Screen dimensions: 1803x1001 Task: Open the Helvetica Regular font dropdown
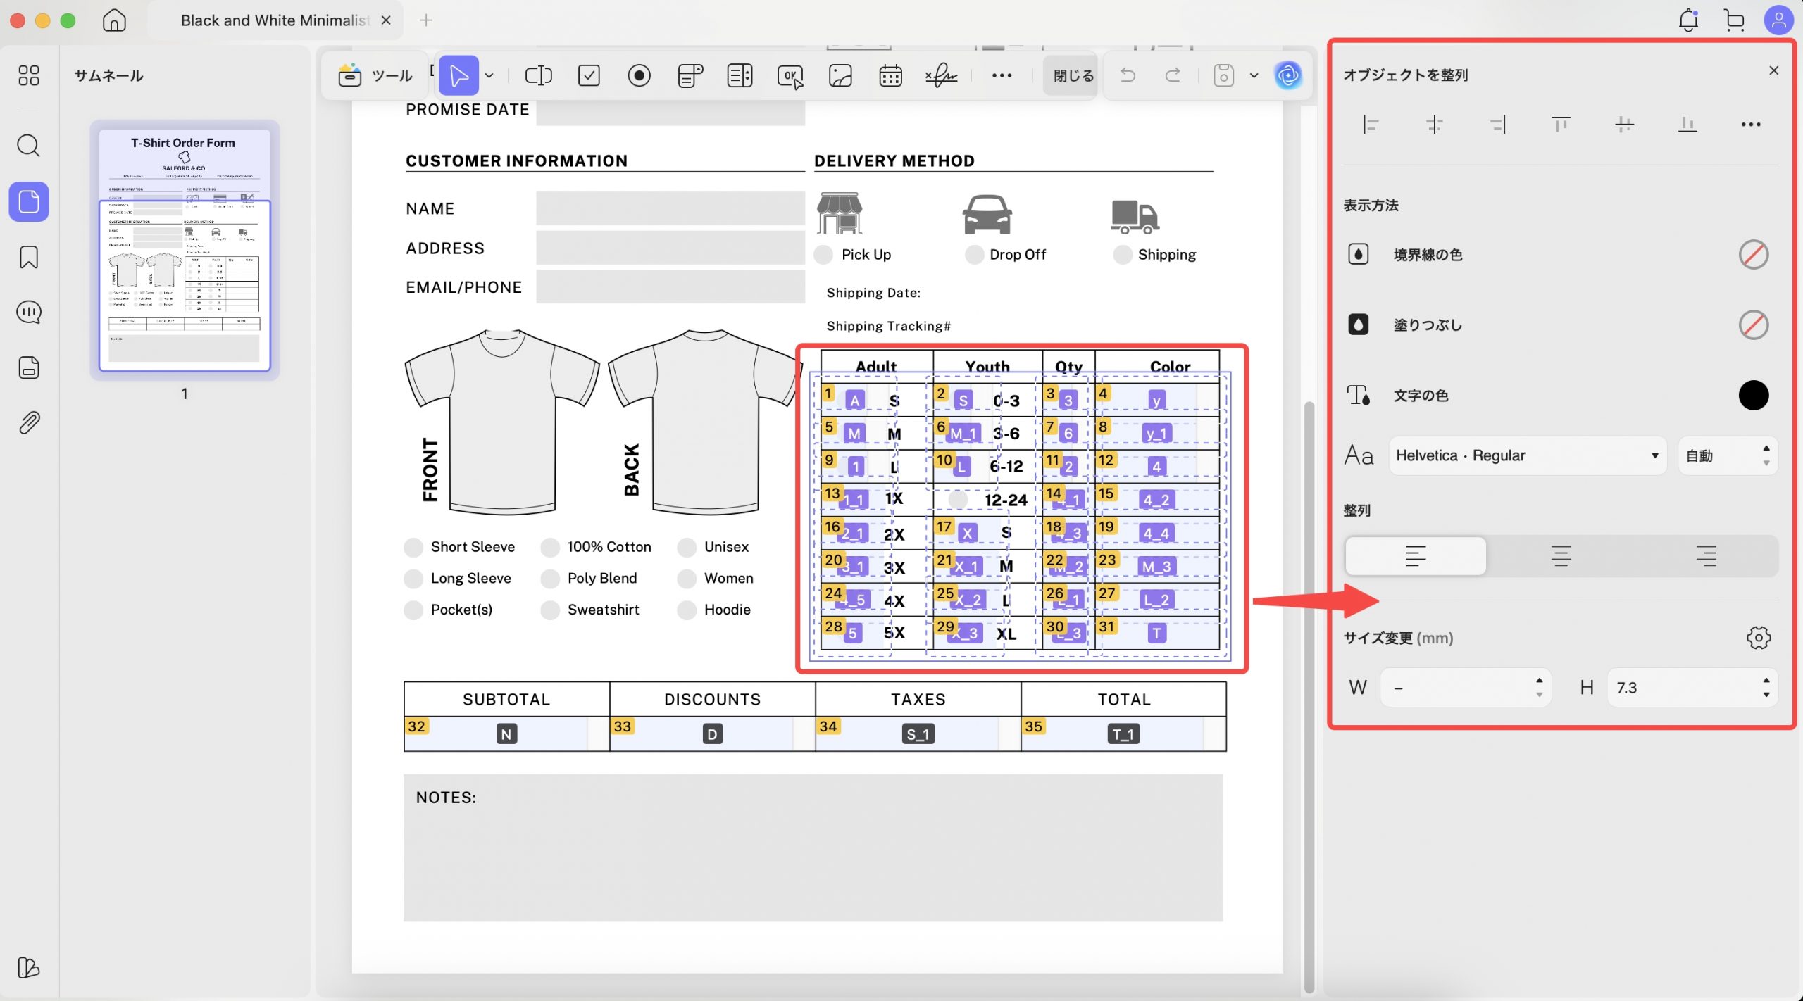point(1527,455)
